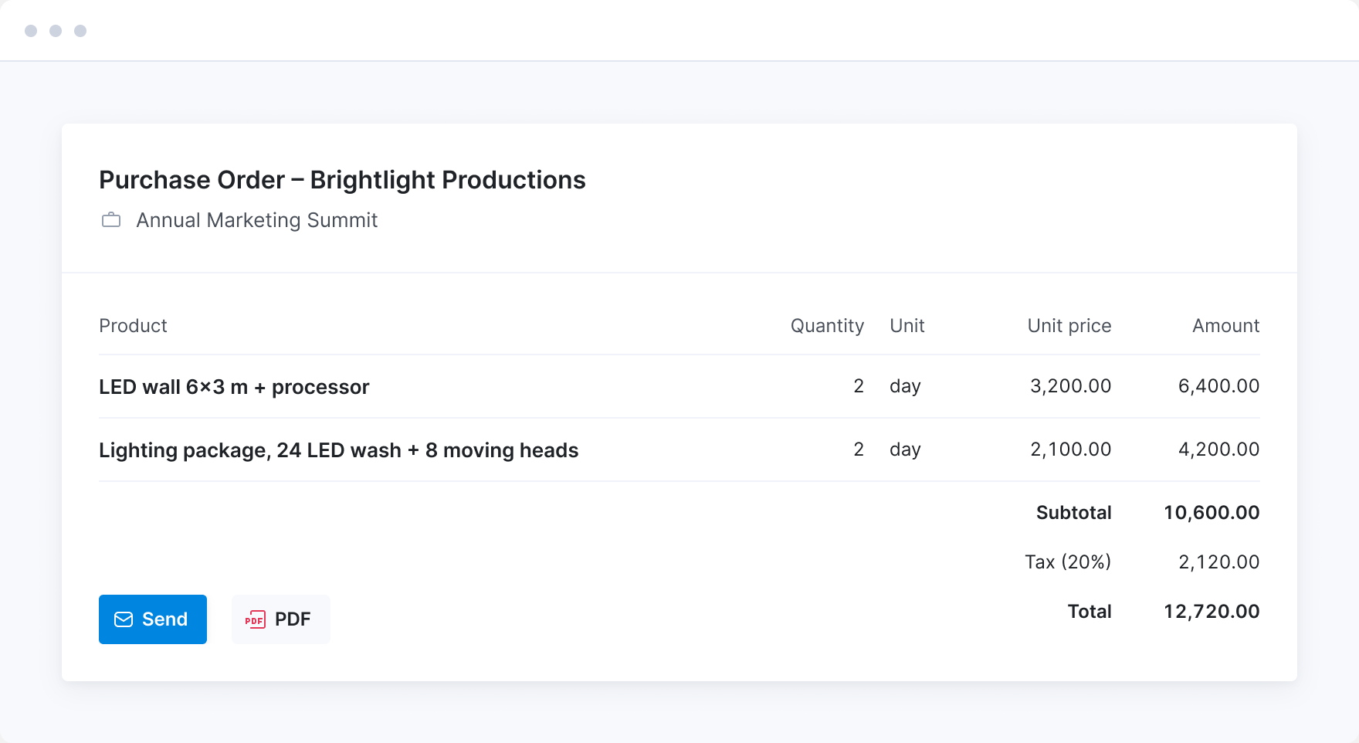This screenshot has height=743, width=1359.
Task: Click the envelope icon in Send button
Action: (x=124, y=619)
